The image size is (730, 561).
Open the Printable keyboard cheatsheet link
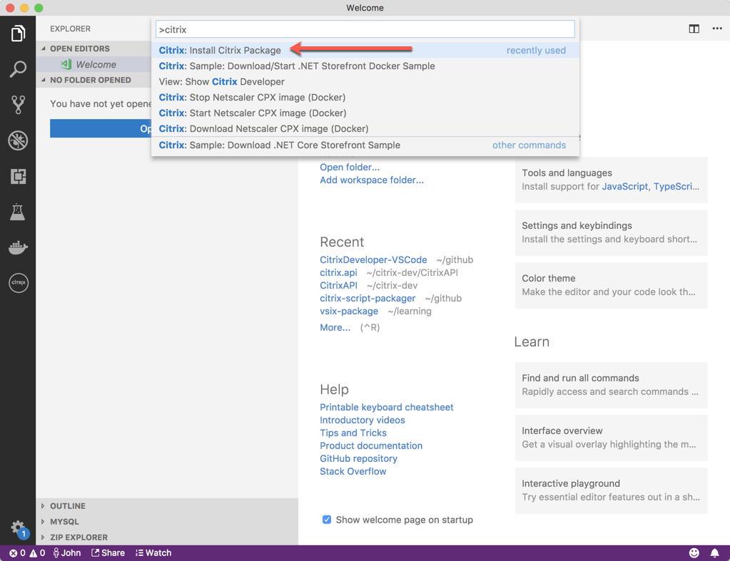click(386, 407)
